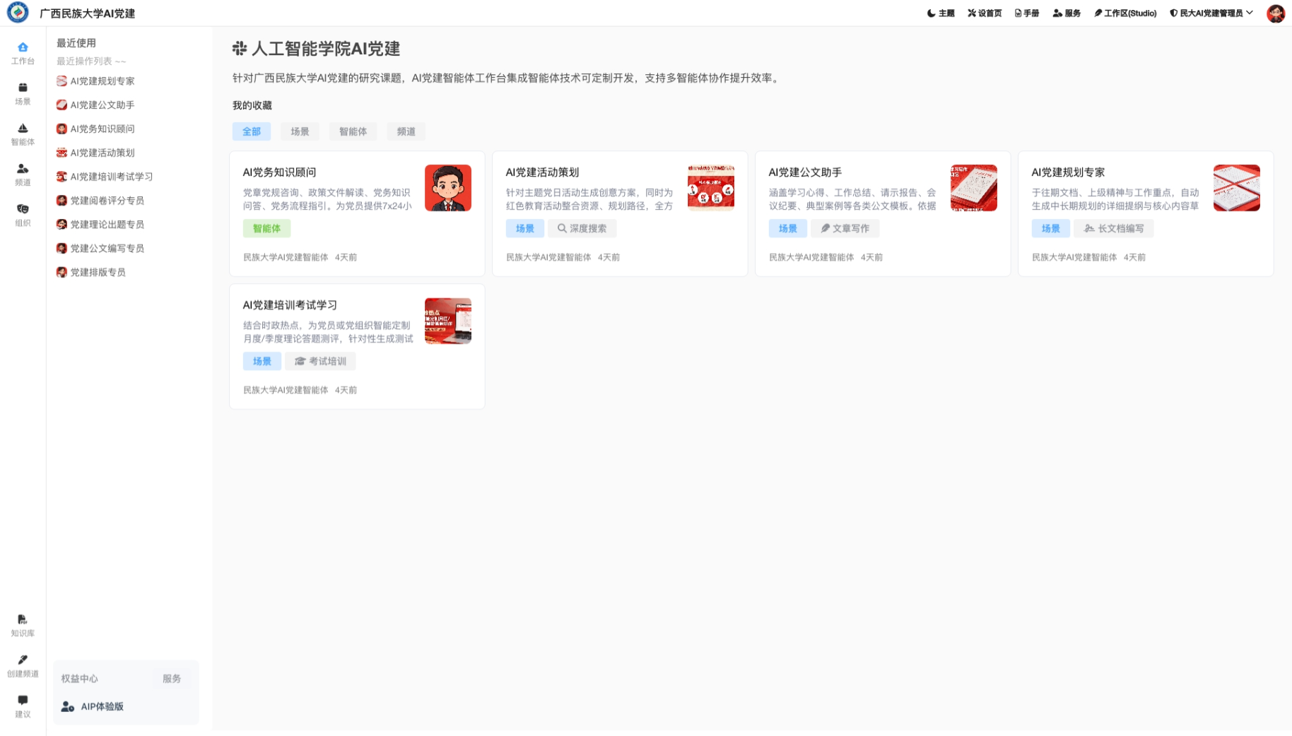1292x736 pixels.
Task: Toggle the 主题 dark mode button
Action: point(940,13)
